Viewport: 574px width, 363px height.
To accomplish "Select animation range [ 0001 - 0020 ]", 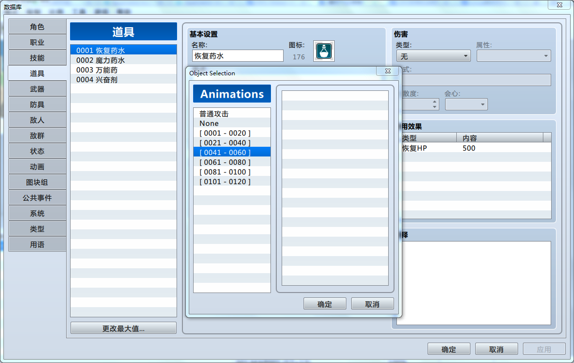I will (232, 133).
